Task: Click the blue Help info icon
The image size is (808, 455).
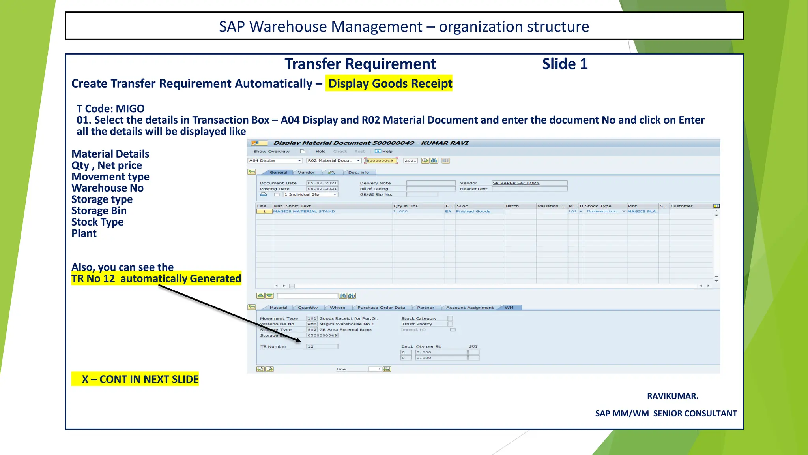Action: [x=378, y=151]
